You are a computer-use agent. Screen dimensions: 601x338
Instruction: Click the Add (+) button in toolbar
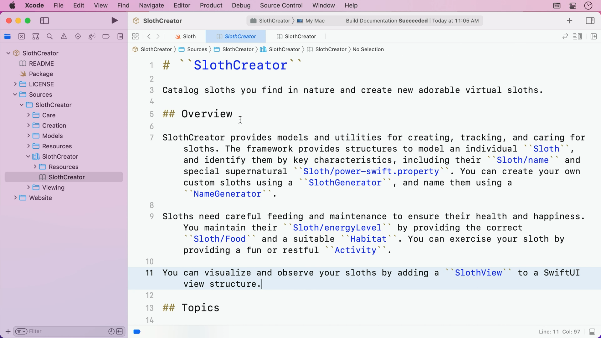click(569, 21)
